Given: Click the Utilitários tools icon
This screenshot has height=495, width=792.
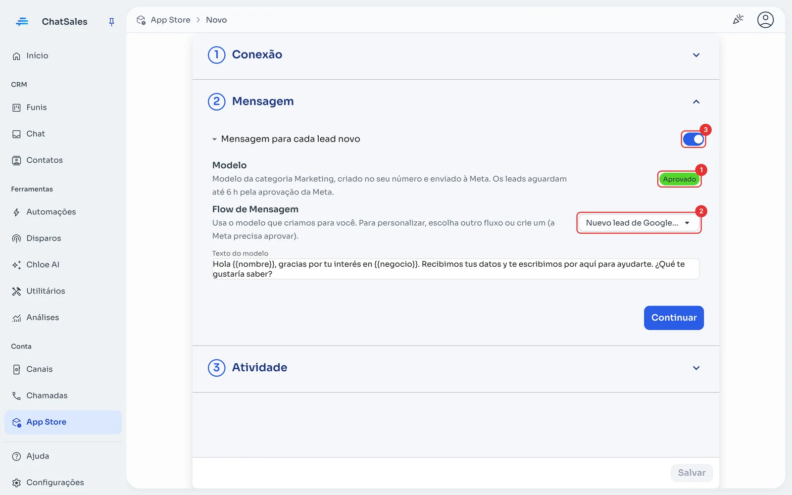Looking at the screenshot, I should point(16,291).
